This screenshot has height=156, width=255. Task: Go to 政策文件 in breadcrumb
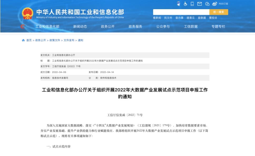55,40
